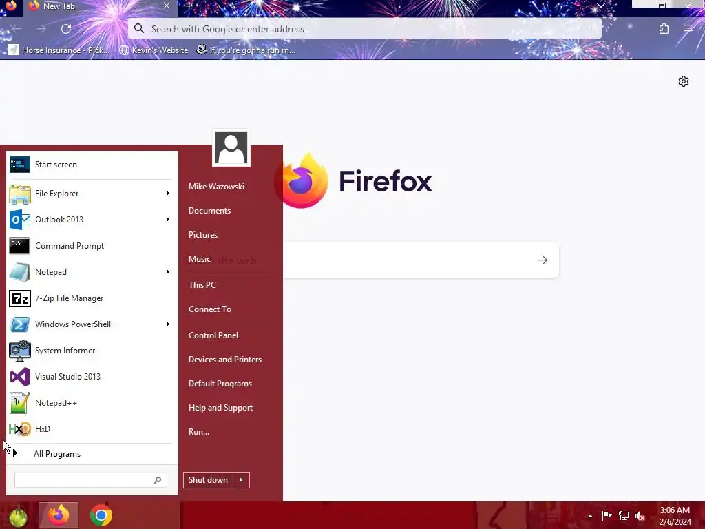Image resolution: width=705 pixels, height=529 pixels.
Task: Submit search with the arrow button
Action: click(543, 260)
